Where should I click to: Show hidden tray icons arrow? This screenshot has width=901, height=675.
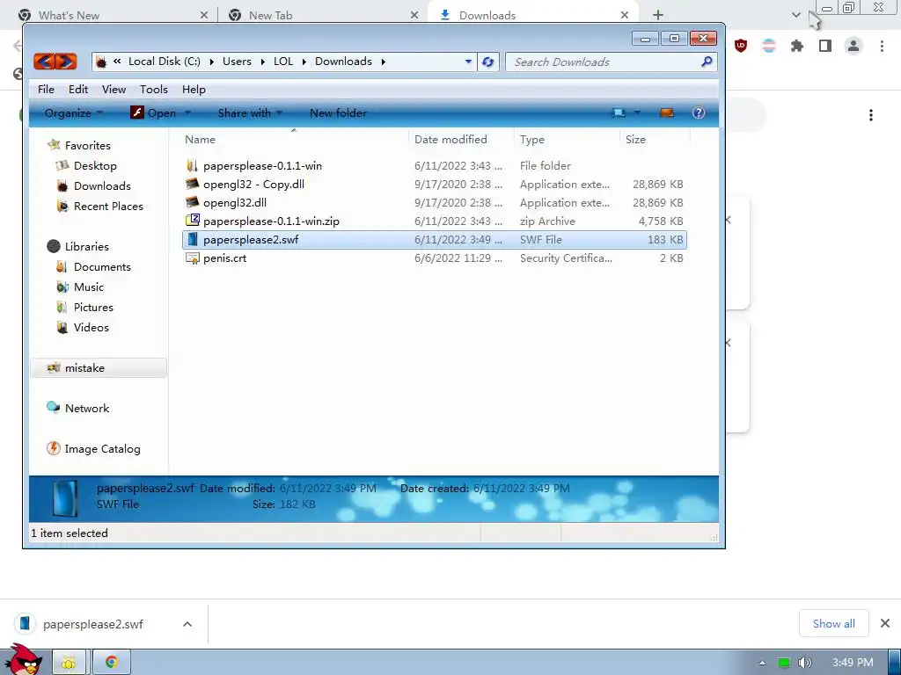coord(762,663)
